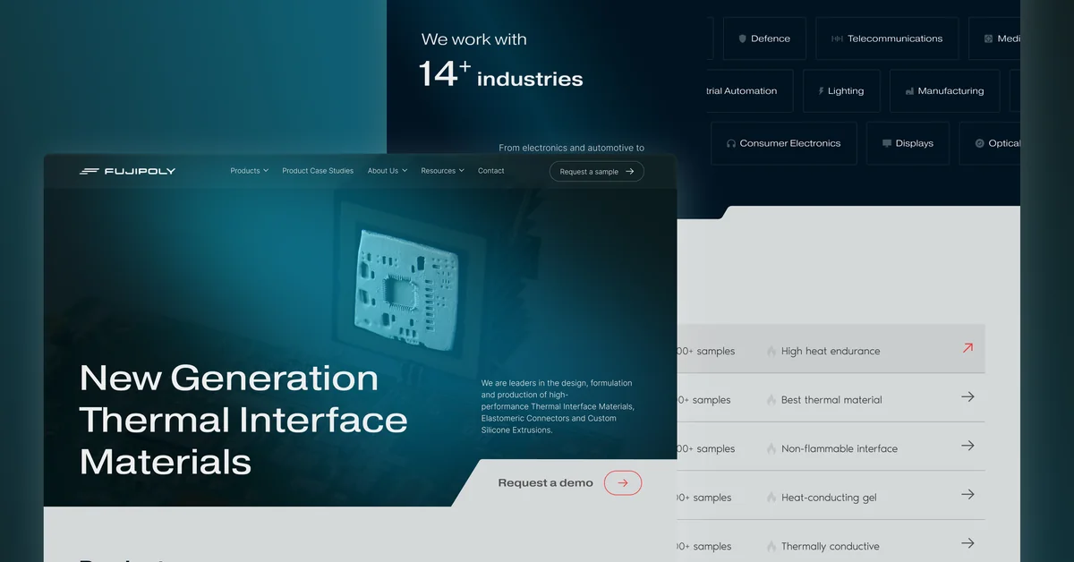
Task: Click the Request a demo arrow circle
Action: (x=623, y=483)
